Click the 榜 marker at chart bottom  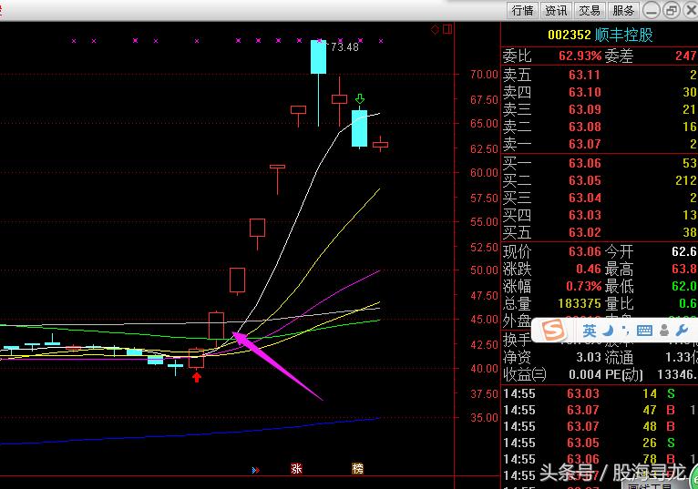[x=357, y=469]
